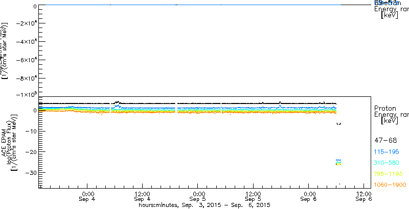Click the 0:00 Sep 6 time label
Image resolution: width=409 pixels, height=209 pixels.
pos(309,197)
